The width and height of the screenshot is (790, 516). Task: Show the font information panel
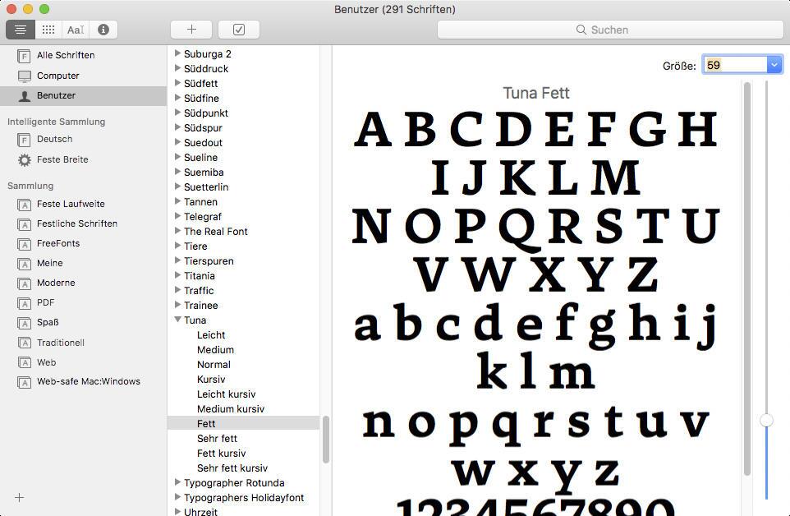point(103,30)
